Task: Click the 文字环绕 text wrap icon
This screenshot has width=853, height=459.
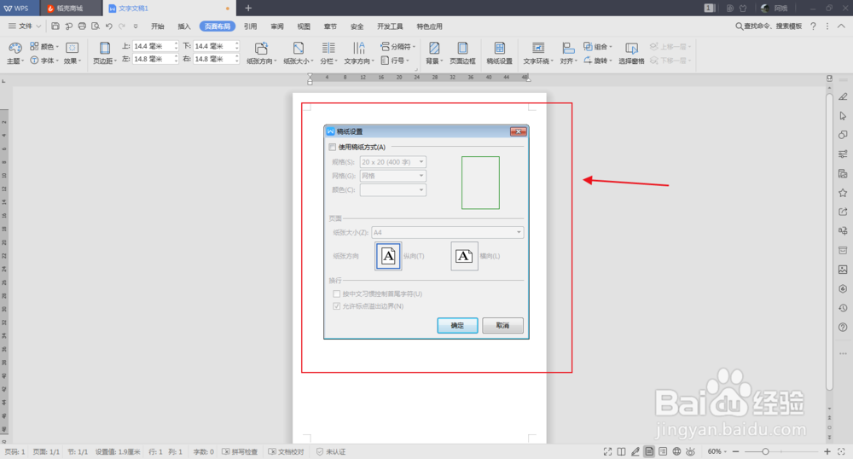Action: click(537, 48)
